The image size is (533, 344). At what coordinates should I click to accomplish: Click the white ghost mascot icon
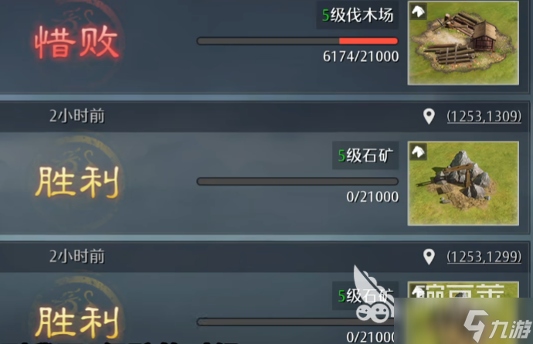[372, 295]
